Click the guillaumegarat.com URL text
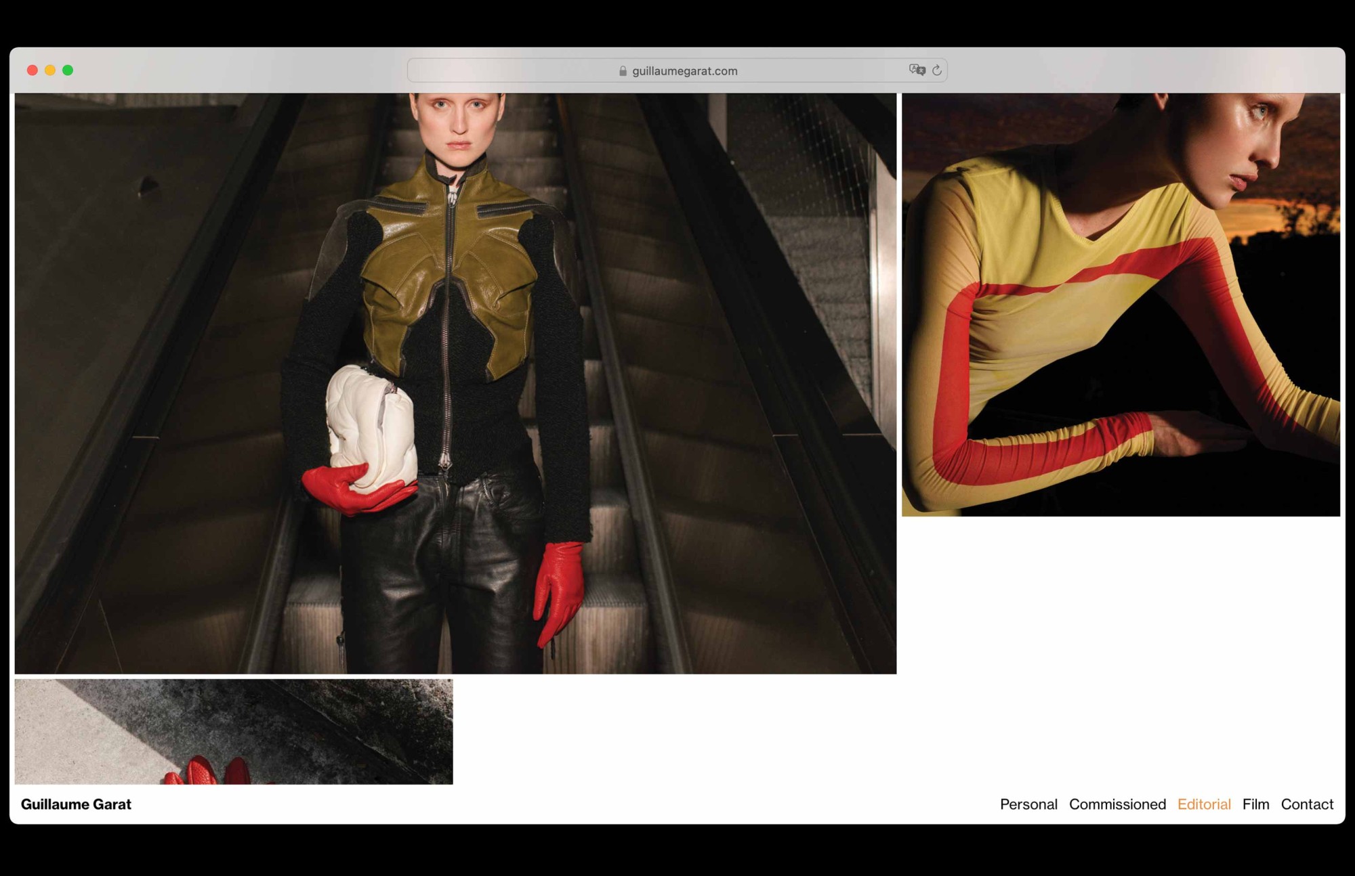 click(x=684, y=70)
